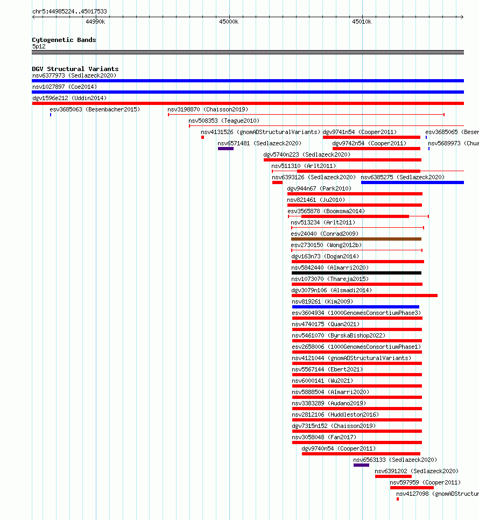Click the ruler's right scroll arrow
Image resolution: width=479 pixels, height=520 pixels.
462,17
